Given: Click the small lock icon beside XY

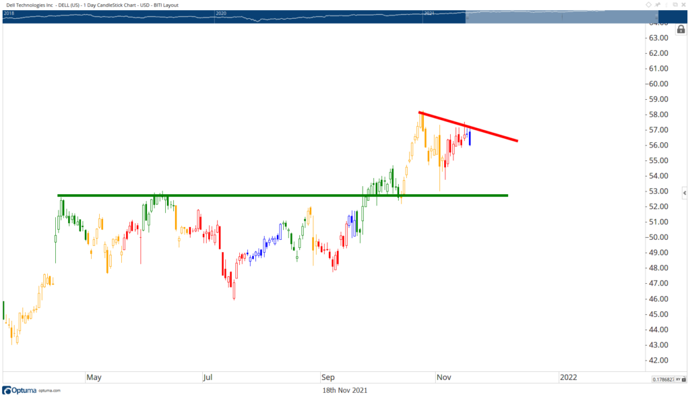Looking at the screenshot, I should click(684, 379).
